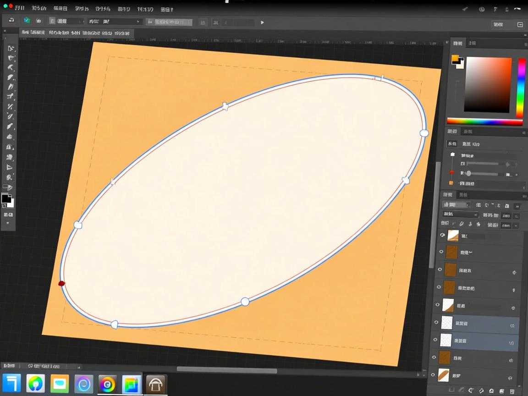The image size is (528, 396).
Task: Select the topmost tool in the left toolbox
Action: point(11,48)
